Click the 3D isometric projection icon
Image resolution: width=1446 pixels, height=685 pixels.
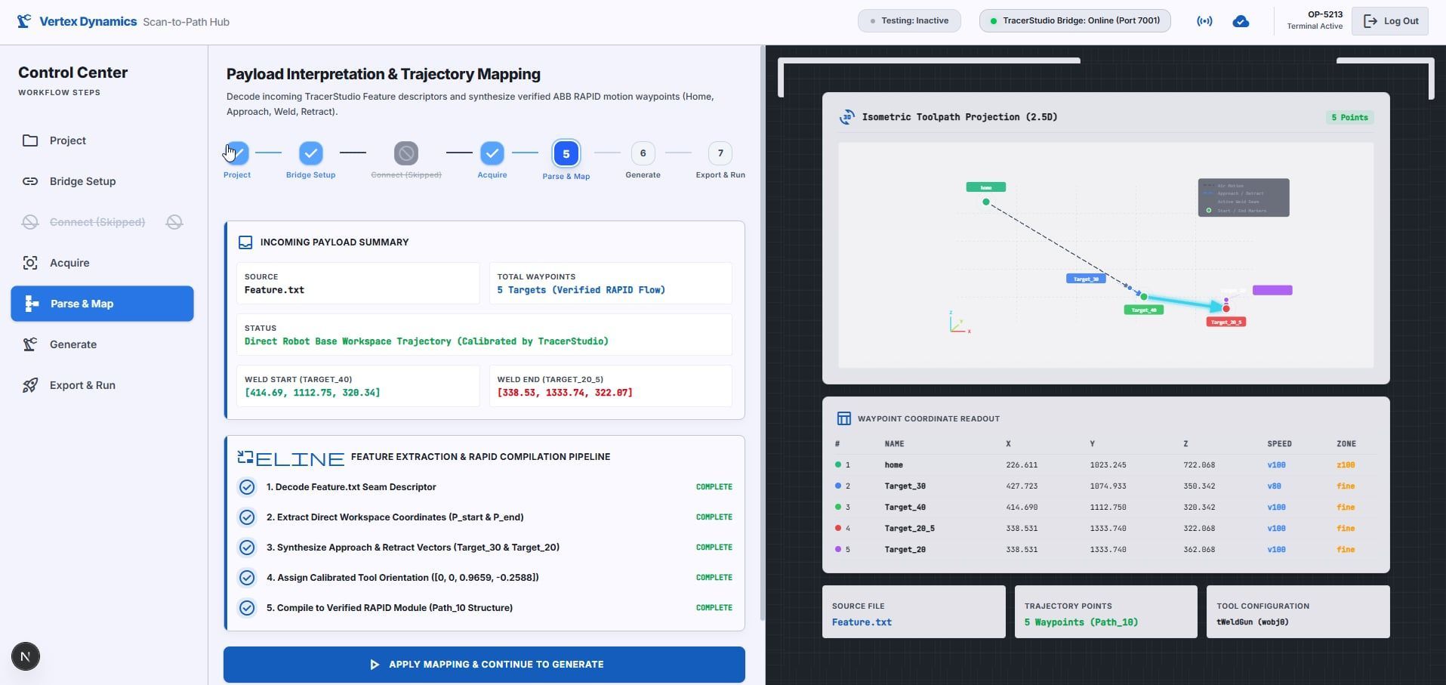tap(847, 117)
